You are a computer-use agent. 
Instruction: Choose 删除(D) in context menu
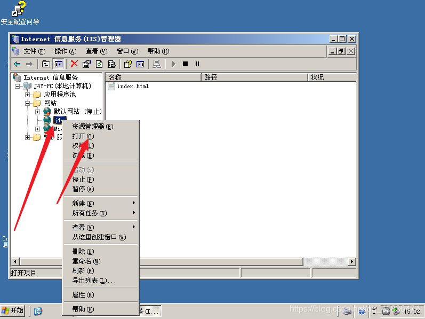point(101,251)
